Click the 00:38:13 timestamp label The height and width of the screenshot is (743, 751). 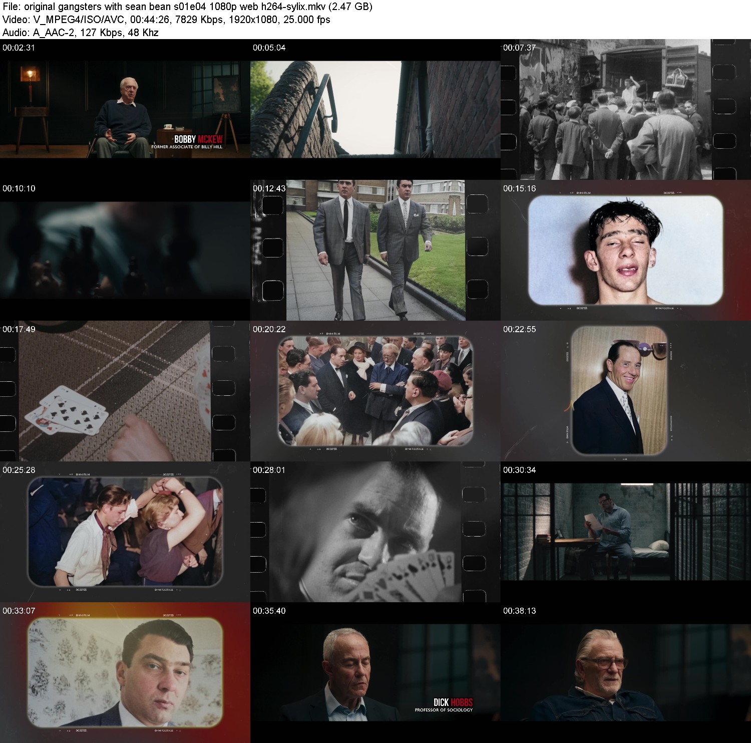(x=519, y=611)
